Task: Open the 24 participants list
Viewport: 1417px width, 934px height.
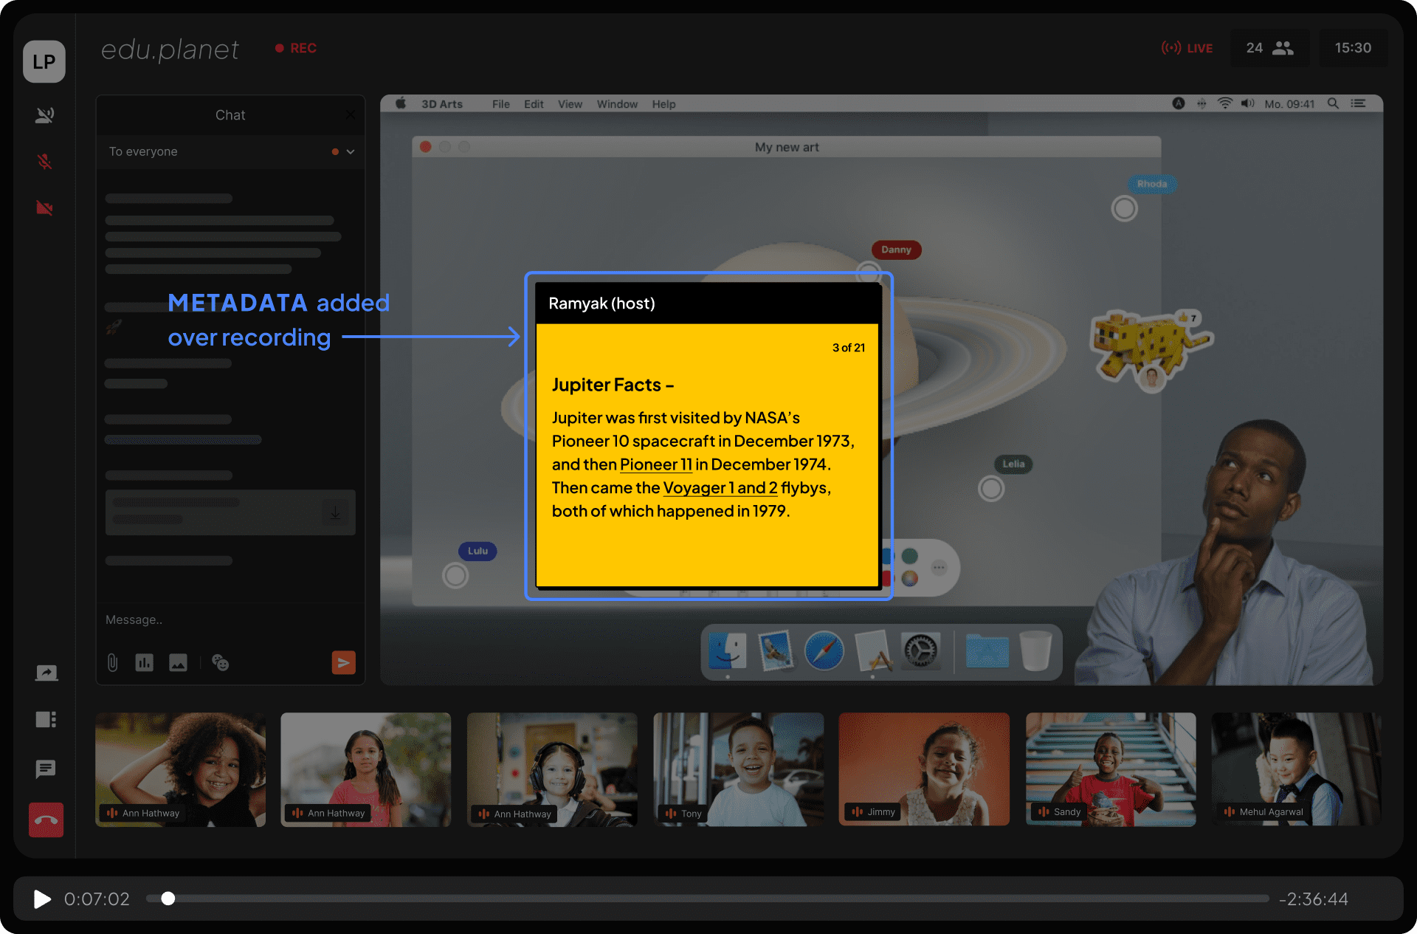Action: (x=1269, y=48)
